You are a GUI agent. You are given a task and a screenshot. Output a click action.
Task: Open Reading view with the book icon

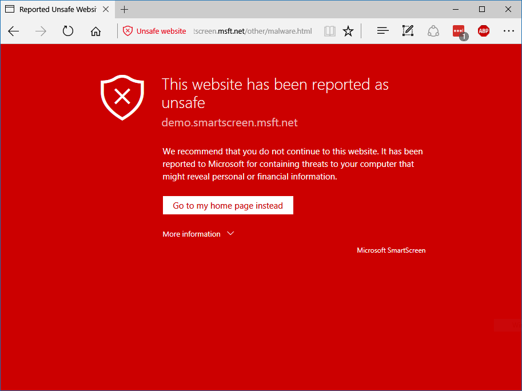(x=329, y=31)
